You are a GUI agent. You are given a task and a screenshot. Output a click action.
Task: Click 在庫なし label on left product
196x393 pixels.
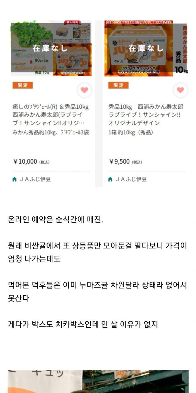click(x=50, y=48)
